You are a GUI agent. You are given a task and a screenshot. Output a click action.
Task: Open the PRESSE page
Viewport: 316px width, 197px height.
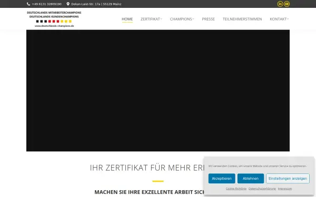[208, 19]
